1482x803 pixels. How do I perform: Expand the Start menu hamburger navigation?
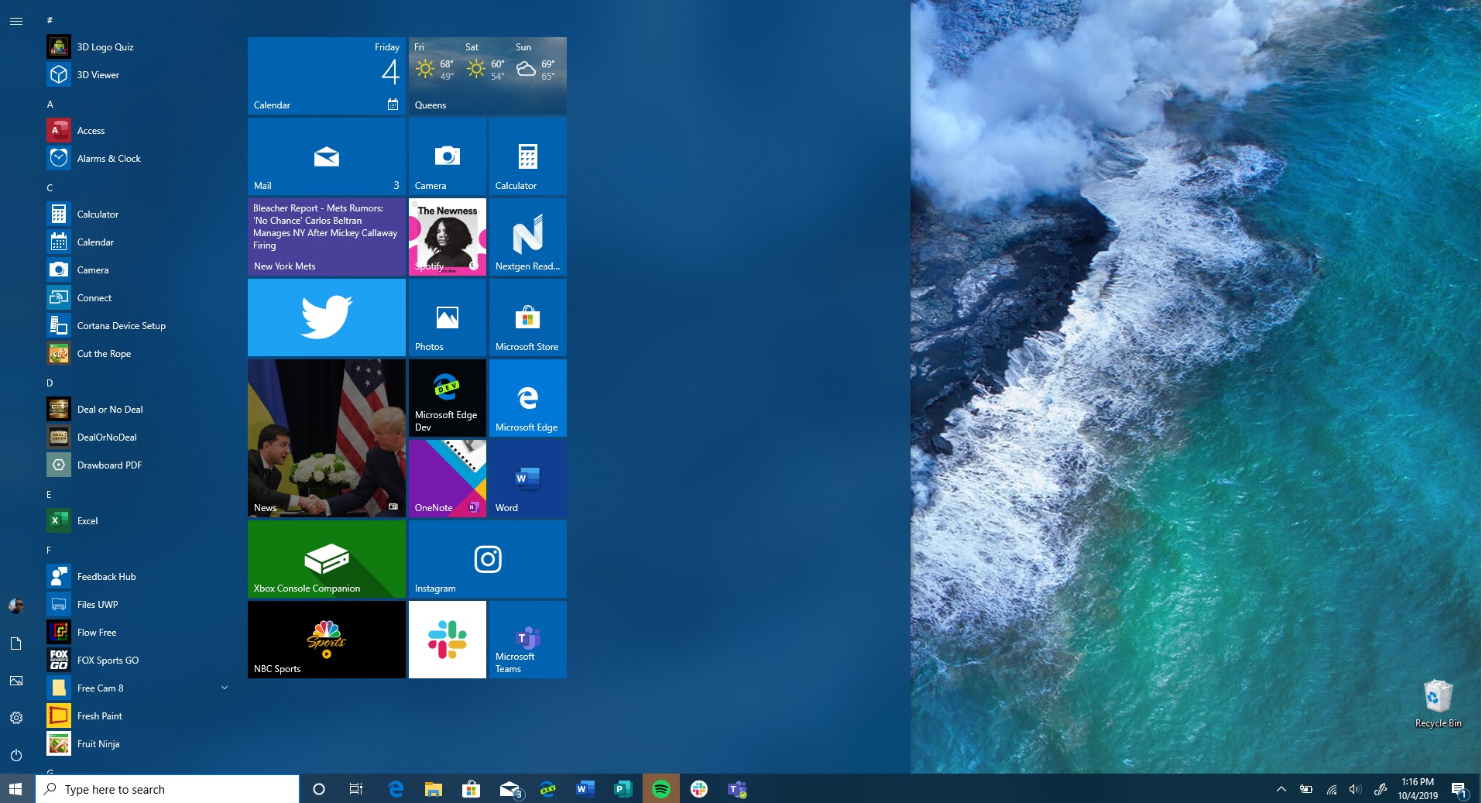click(16, 21)
